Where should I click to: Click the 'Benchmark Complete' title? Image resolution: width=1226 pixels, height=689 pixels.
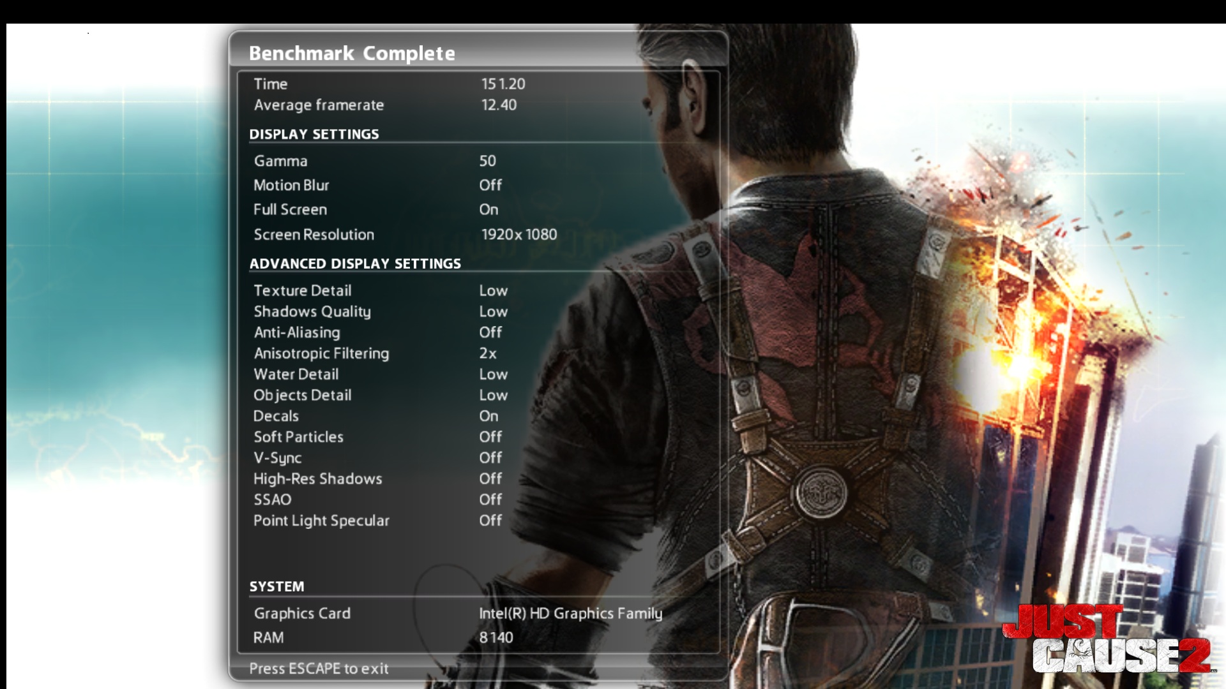pyautogui.click(x=352, y=53)
